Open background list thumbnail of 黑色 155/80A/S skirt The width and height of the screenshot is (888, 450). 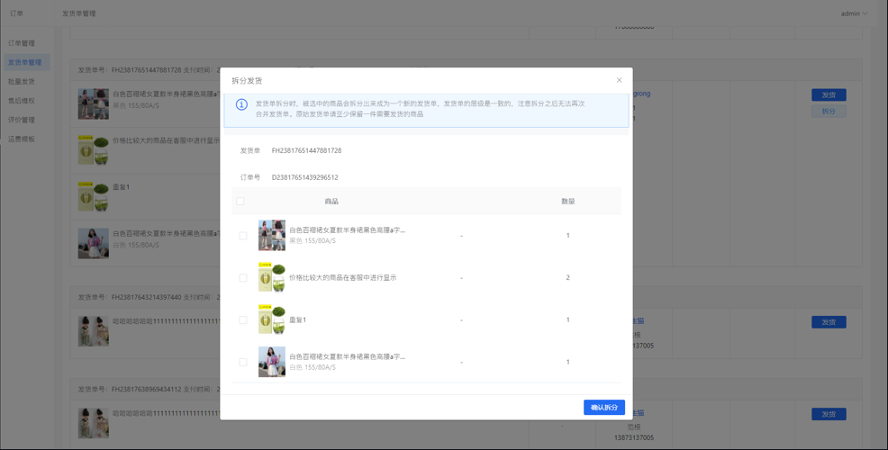click(94, 103)
